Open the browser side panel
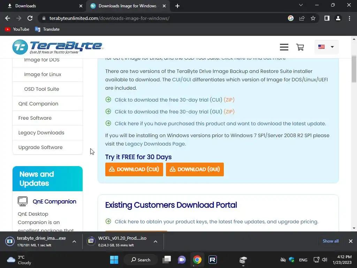The height and width of the screenshot is (268, 357). click(327, 18)
